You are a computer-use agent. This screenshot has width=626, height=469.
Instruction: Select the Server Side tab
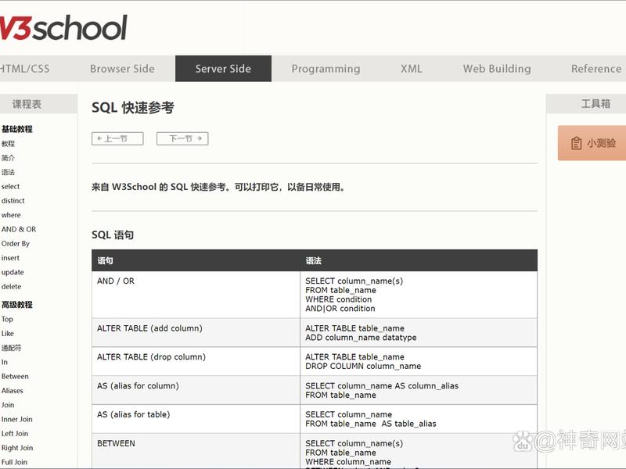click(223, 69)
